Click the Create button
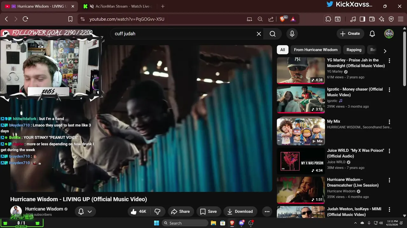The width and height of the screenshot is (407, 228). [x=350, y=34]
